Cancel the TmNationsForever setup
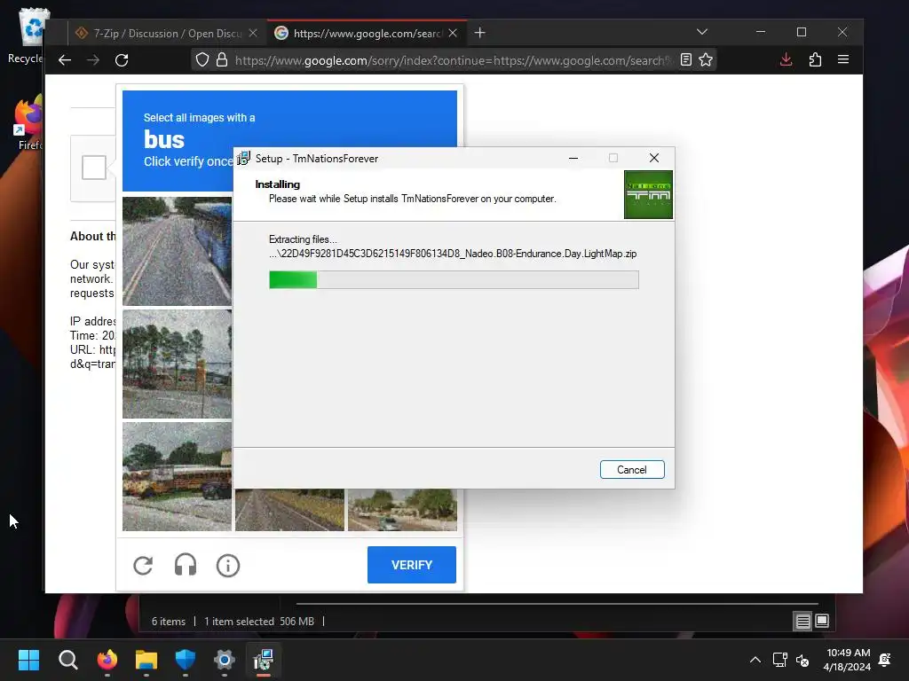909x681 pixels. (x=632, y=470)
